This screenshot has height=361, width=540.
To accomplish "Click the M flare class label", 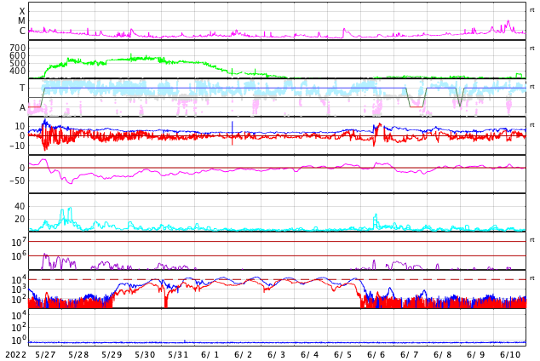I will pos(22,21).
